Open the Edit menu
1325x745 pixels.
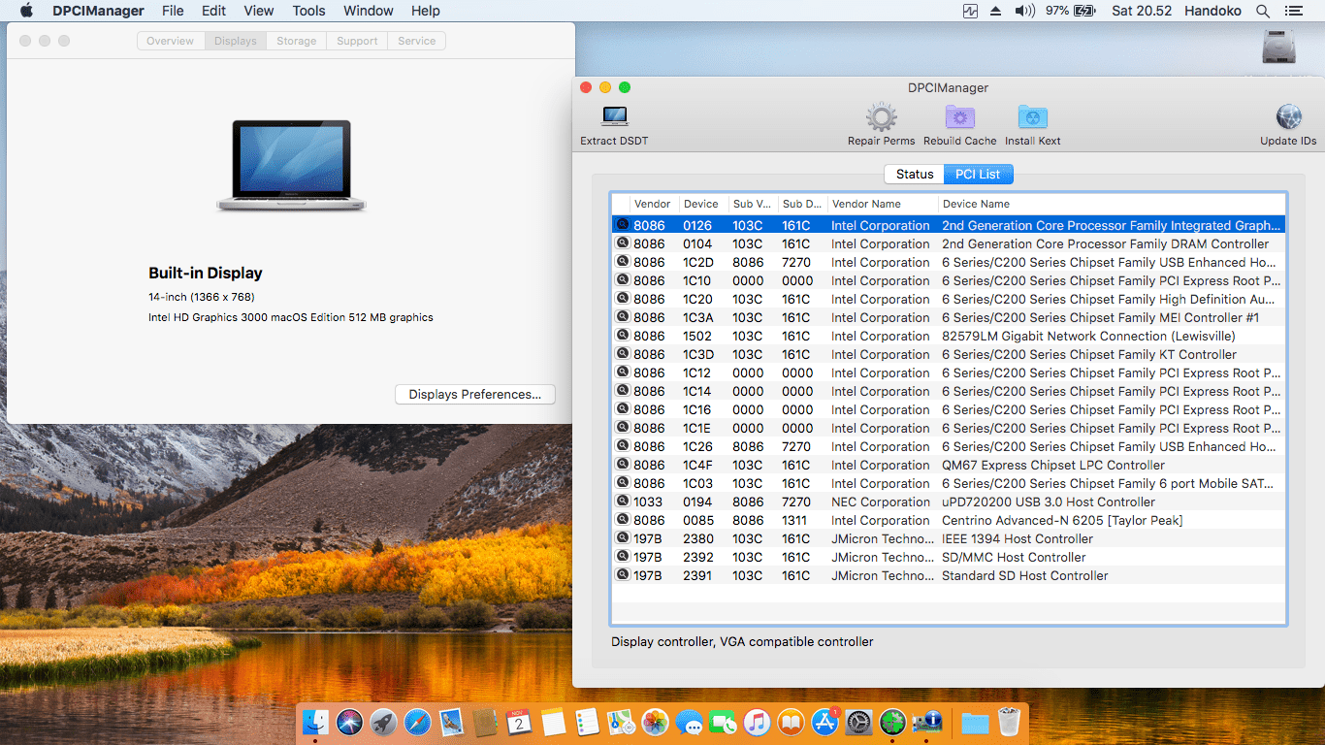213,11
